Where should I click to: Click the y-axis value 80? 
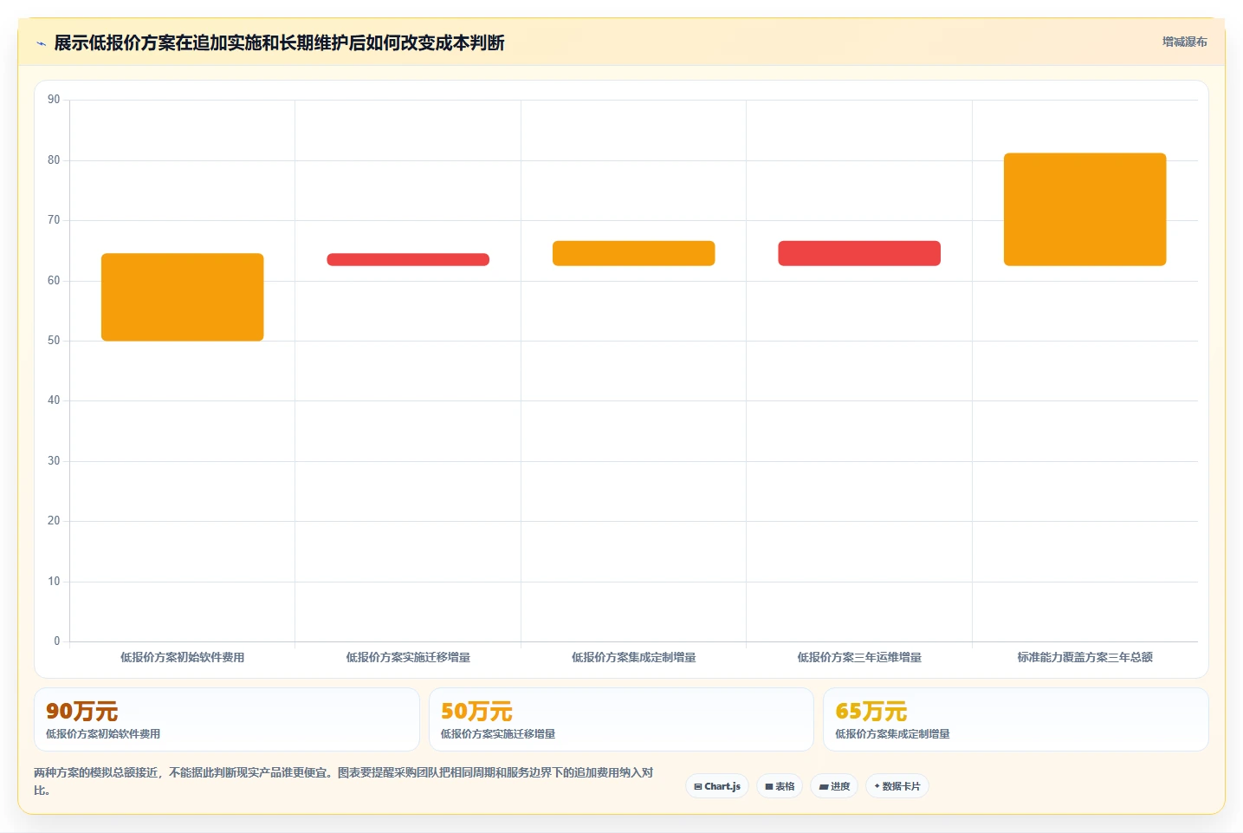point(54,160)
